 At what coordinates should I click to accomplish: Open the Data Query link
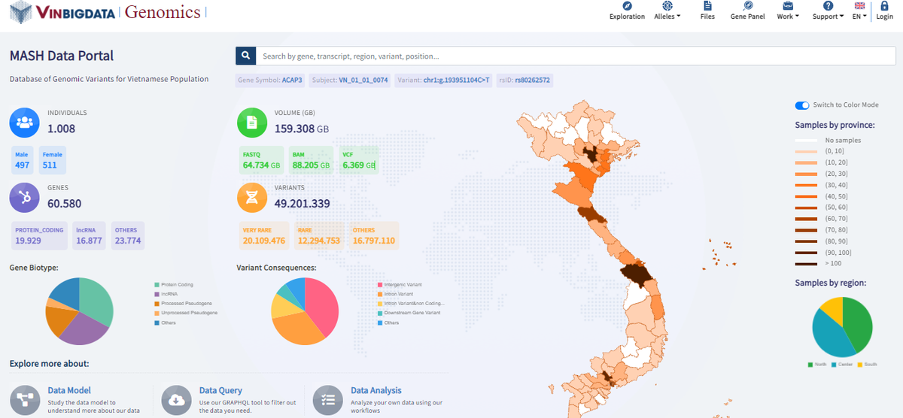tap(220, 390)
